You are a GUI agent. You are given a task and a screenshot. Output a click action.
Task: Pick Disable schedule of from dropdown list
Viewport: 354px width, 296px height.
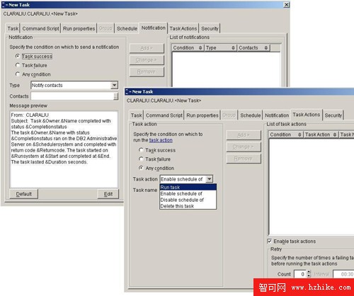tap(188, 200)
